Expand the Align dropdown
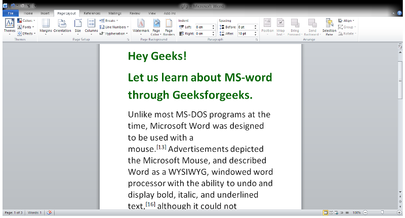Image resolution: width=405 pixels, height=218 pixels. click(346, 20)
